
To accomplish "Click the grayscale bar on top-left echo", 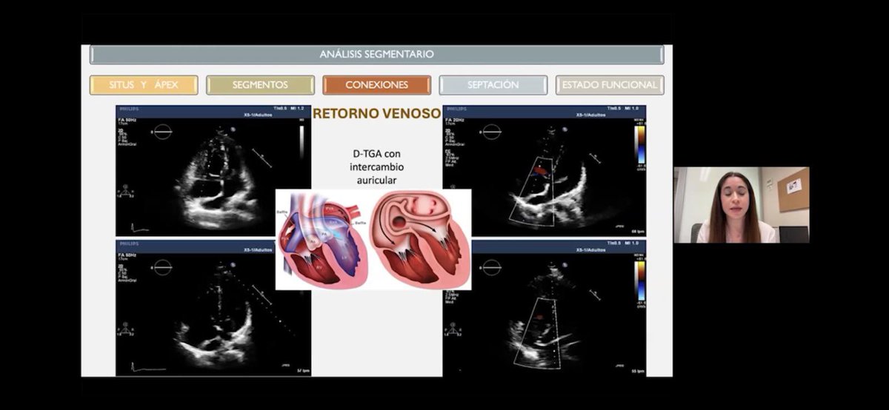I will click(302, 143).
